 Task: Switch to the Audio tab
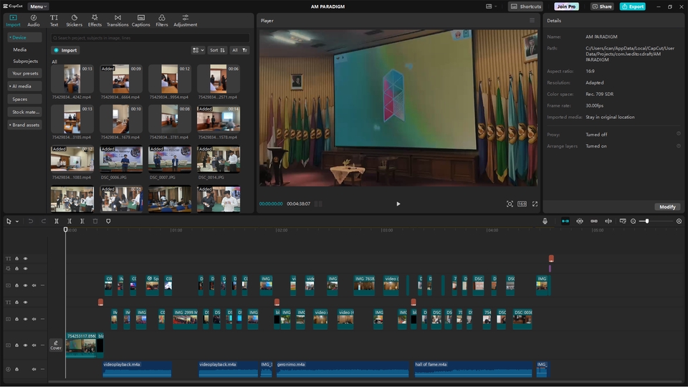click(34, 21)
